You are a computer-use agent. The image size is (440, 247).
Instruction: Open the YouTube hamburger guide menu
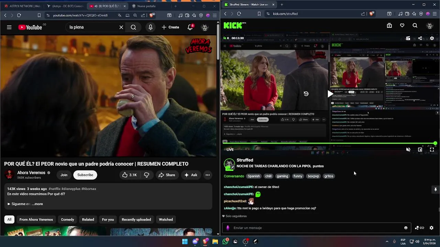[x=9, y=27]
